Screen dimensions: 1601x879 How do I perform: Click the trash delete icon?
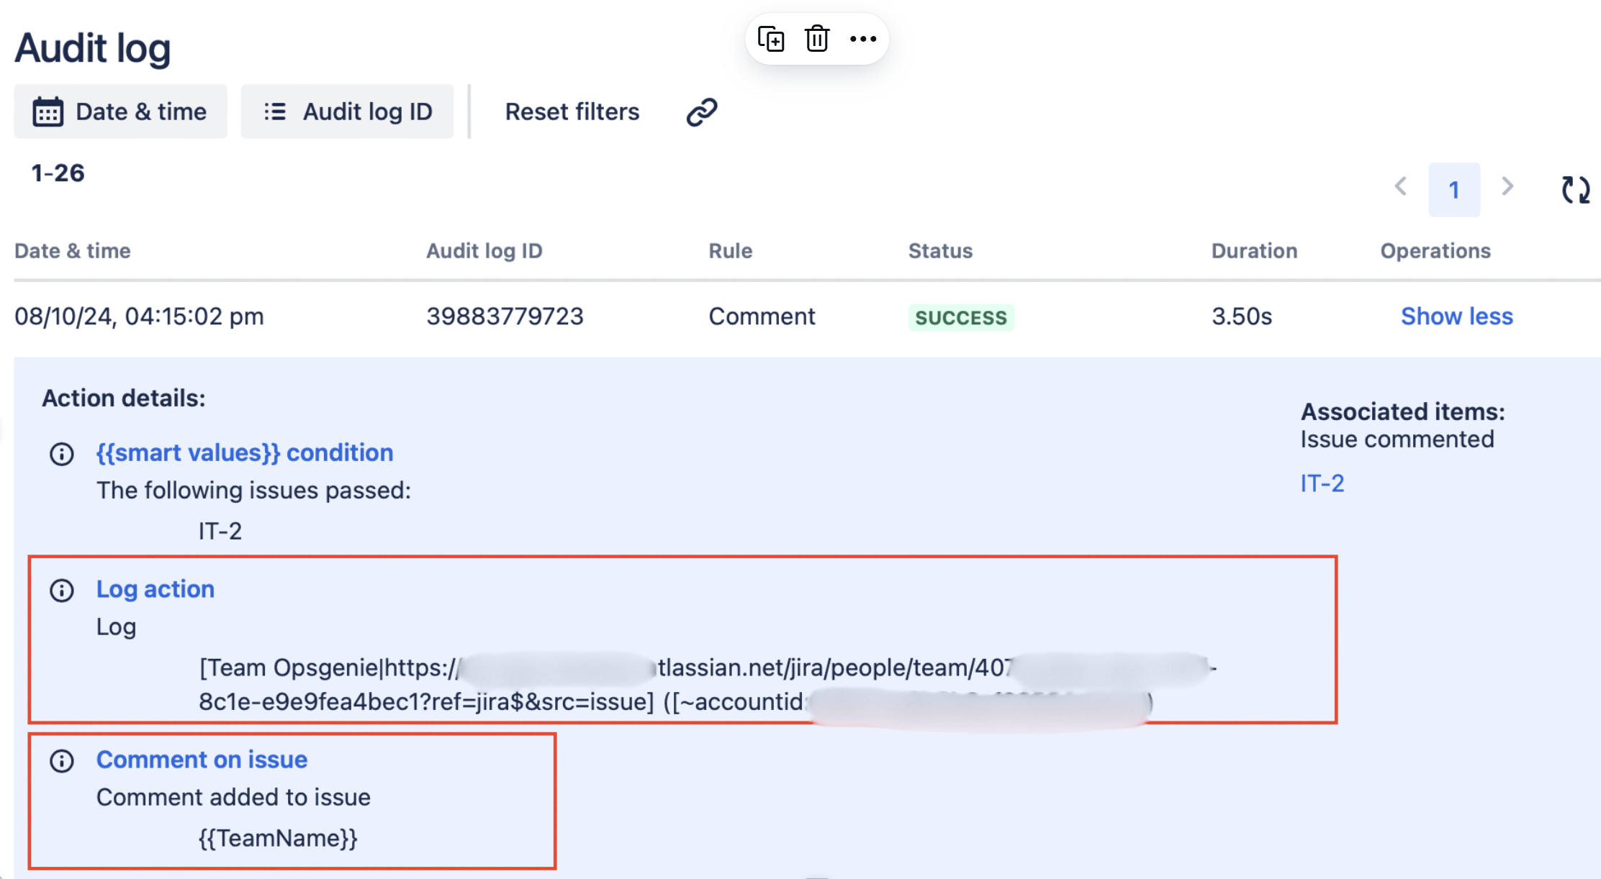coord(817,39)
